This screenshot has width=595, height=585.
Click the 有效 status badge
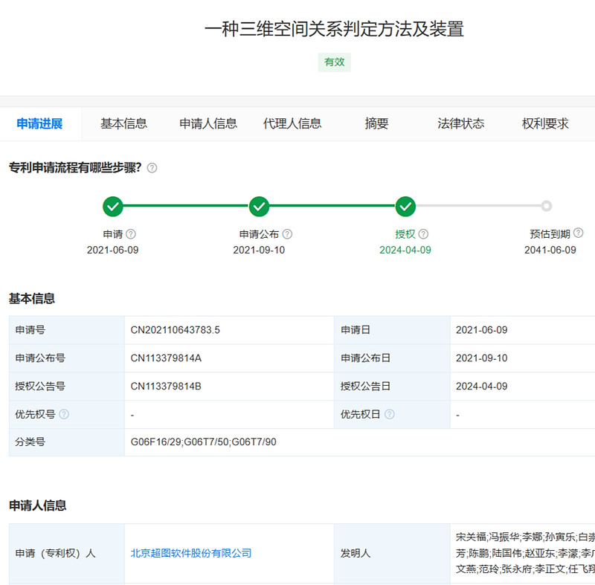point(334,62)
